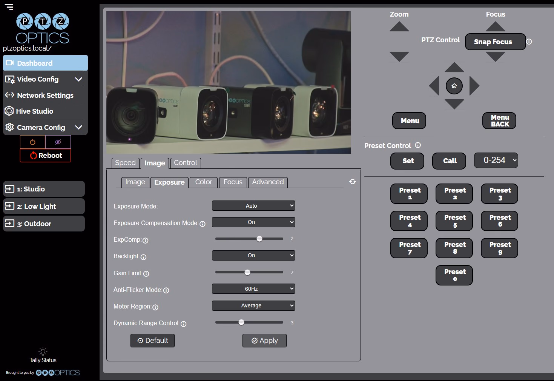Tilt camera down with the arrow
The width and height of the screenshot is (554, 381).
point(454,104)
